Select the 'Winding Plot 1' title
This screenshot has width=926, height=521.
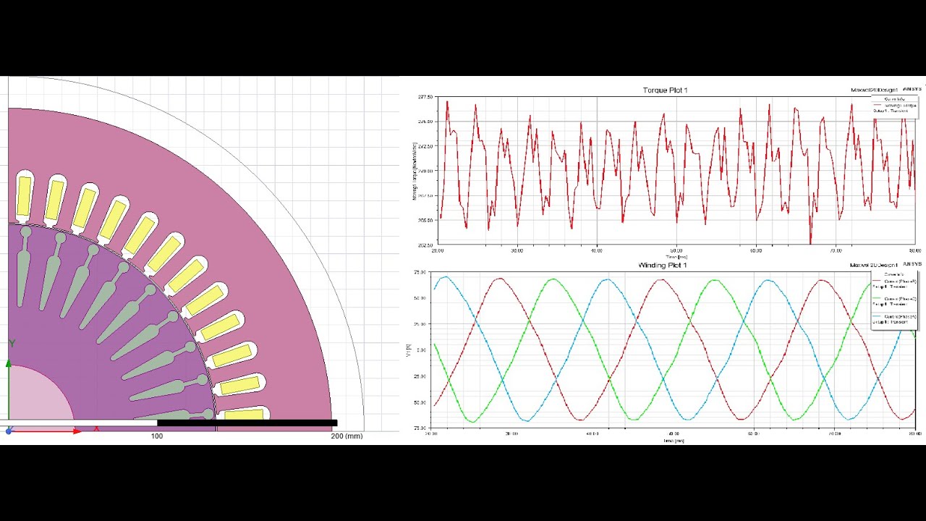coord(662,266)
